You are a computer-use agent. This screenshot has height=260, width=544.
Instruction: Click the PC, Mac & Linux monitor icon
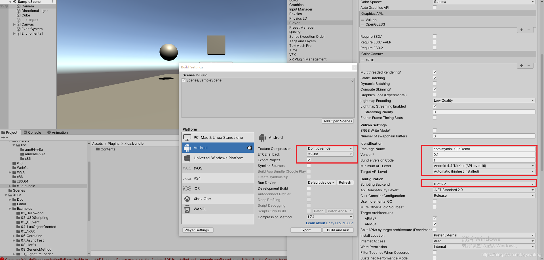(187, 138)
